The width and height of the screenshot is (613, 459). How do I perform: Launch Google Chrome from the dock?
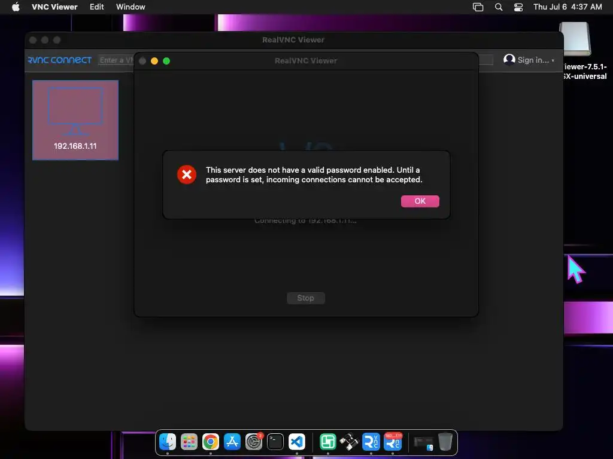click(211, 442)
